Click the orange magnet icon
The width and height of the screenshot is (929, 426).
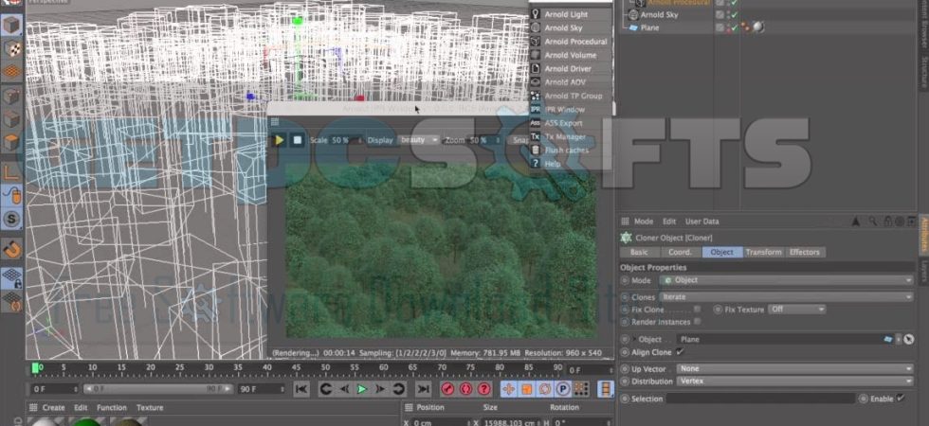[11, 248]
